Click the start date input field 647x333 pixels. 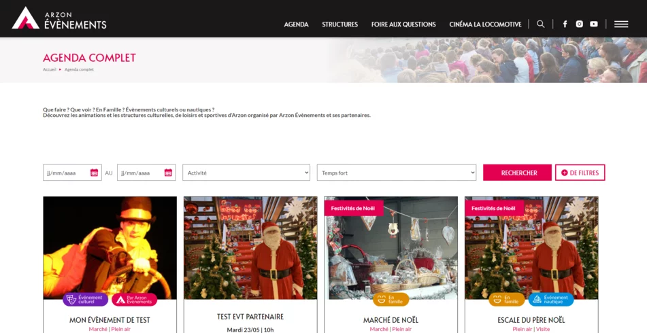point(65,173)
